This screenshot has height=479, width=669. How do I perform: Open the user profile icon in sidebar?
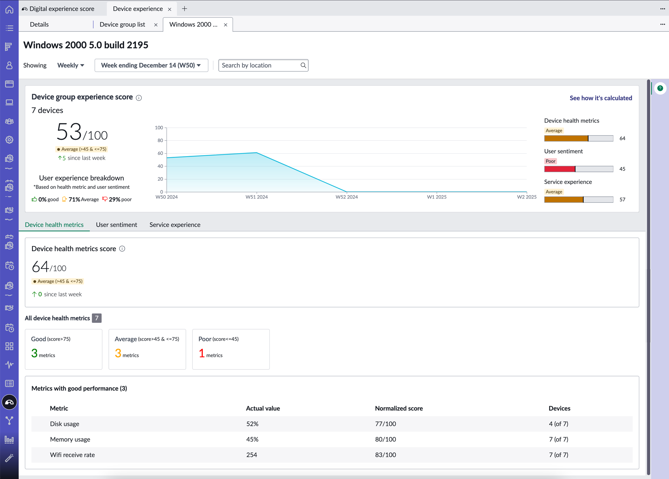coord(9,65)
